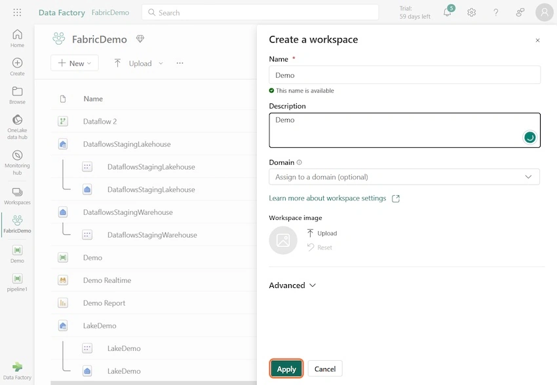Image resolution: width=557 pixels, height=385 pixels.
Task: Expand the Advanced section
Action: point(292,285)
